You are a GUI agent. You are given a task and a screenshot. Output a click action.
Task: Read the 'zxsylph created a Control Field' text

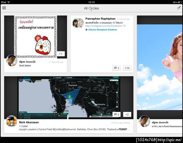tap(74, 129)
